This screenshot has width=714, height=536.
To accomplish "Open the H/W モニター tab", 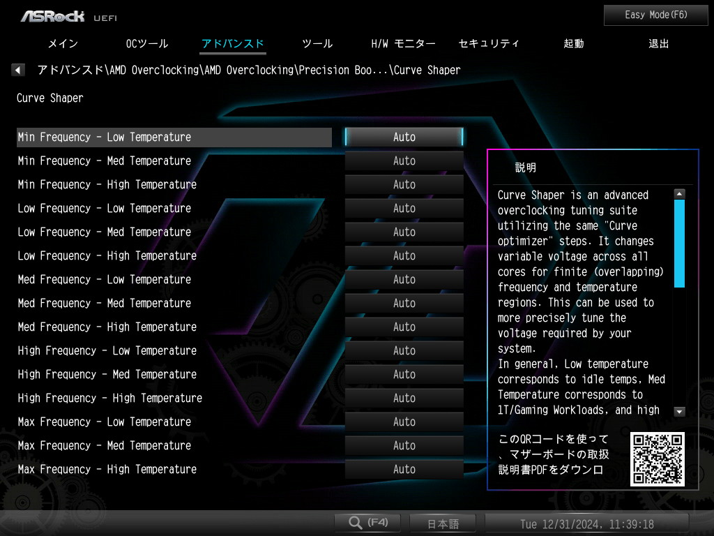I will [x=403, y=44].
